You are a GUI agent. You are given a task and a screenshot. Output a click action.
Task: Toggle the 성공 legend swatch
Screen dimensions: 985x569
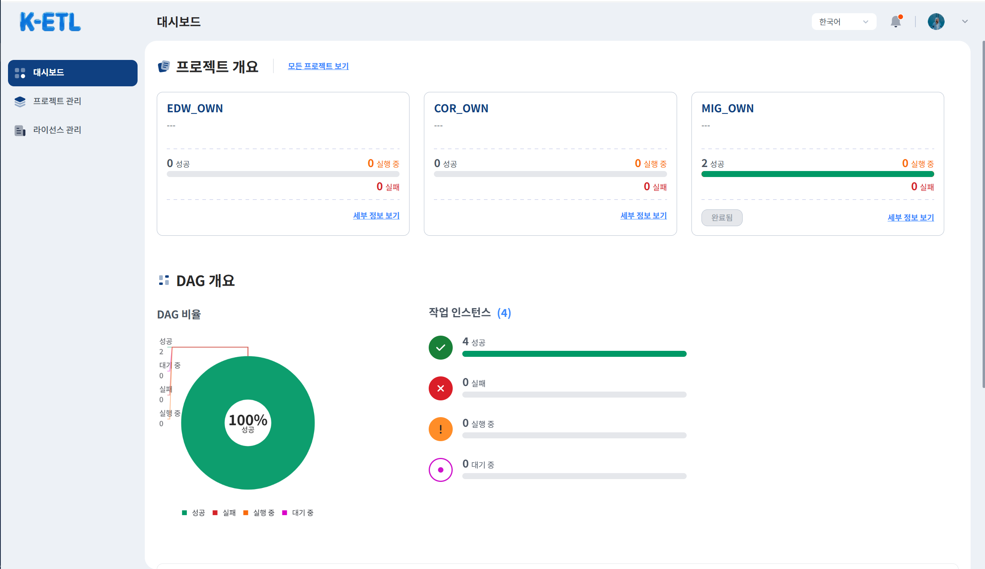(184, 513)
